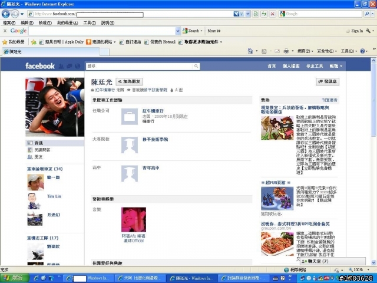
Task: Open Facebook friend requests icon
Action: click(x=61, y=66)
